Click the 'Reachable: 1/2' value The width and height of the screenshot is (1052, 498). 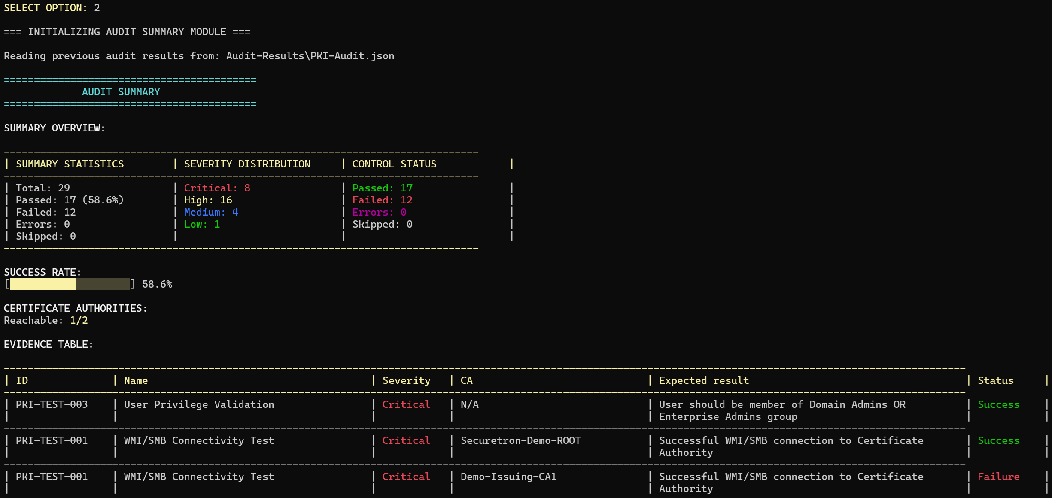[x=46, y=320]
